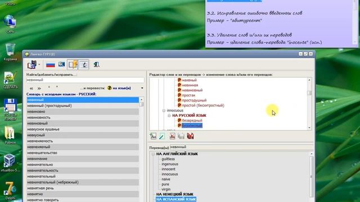360x202 pixels.
Task: Select 'невинная' in the editor tree
Action: (x=190, y=85)
